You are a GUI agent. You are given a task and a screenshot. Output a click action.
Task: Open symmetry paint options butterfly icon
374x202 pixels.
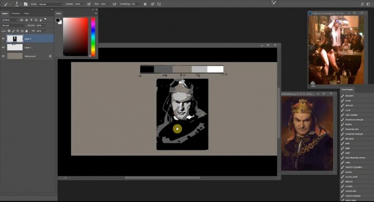point(159,4)
